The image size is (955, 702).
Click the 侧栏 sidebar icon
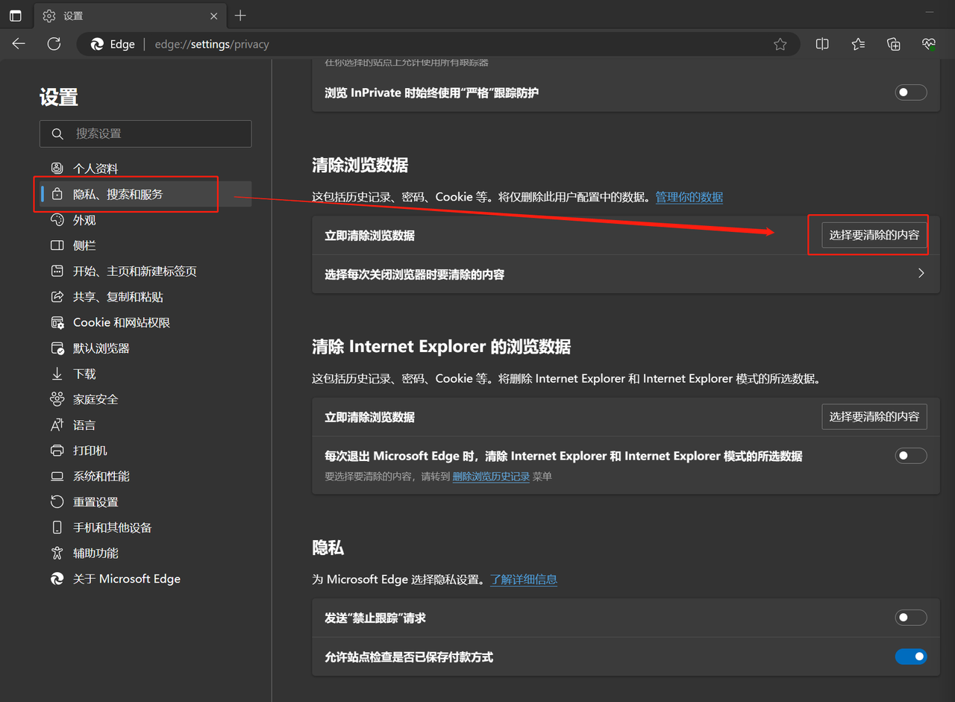57,245
